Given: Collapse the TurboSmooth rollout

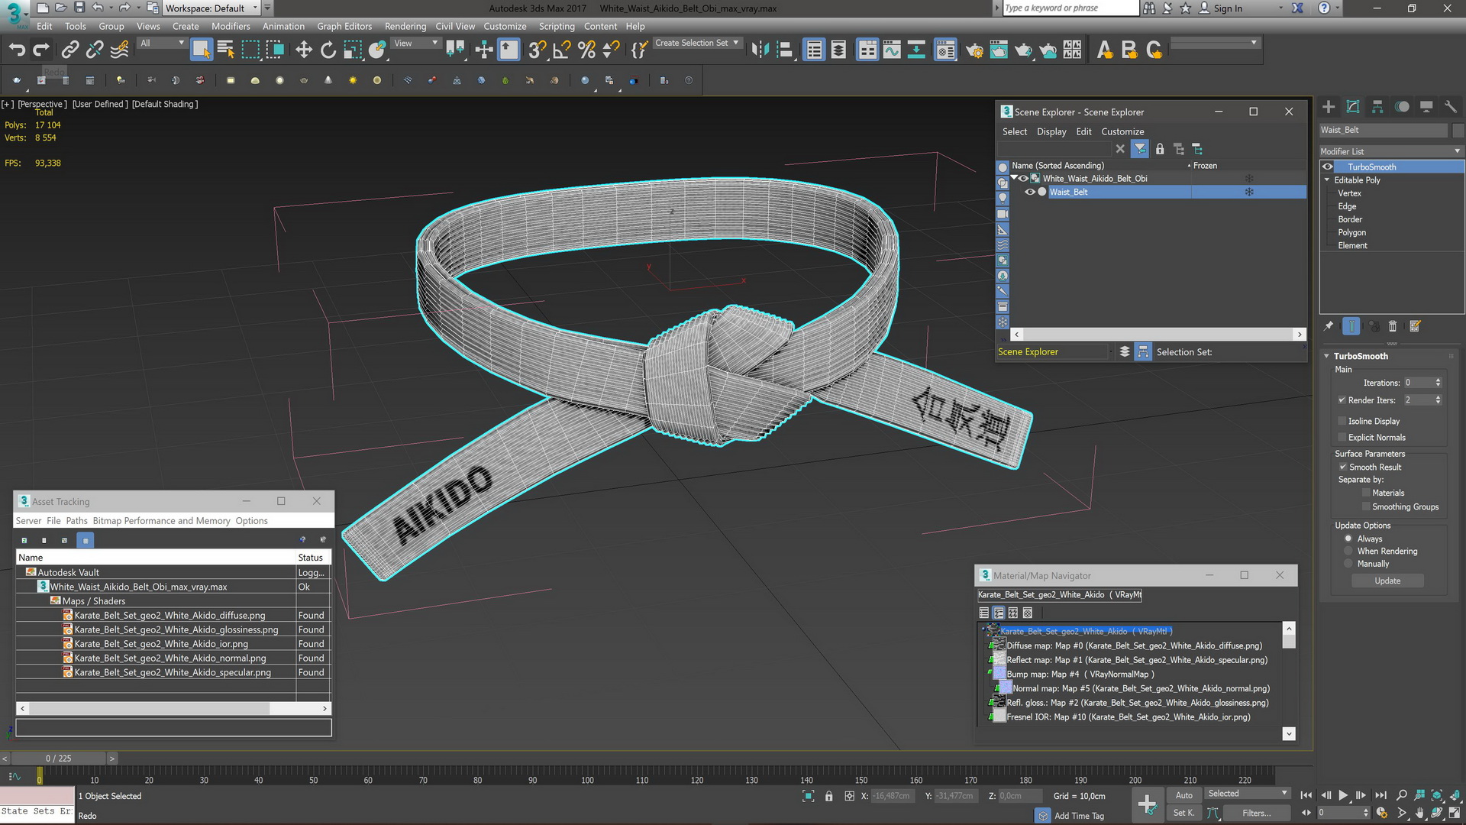Looking at the screenshot, I should point(1327,356).
